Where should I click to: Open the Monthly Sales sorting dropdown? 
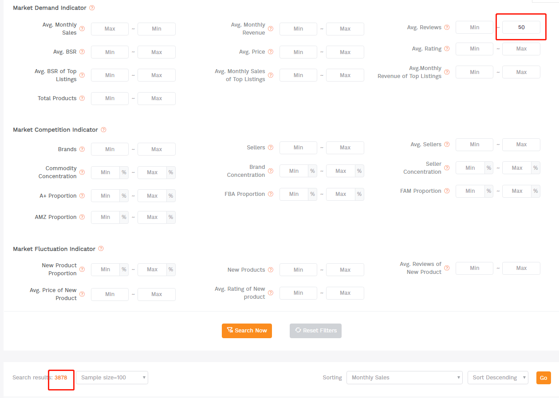[x=404, y=378]
